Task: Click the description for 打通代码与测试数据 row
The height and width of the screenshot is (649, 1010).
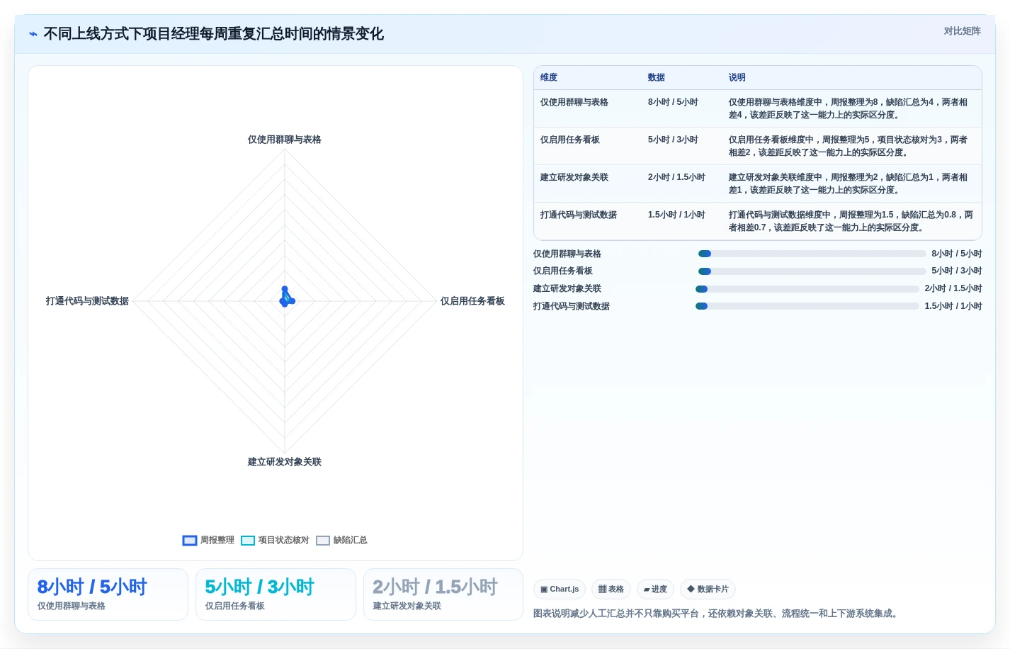Action: (851, 221)
